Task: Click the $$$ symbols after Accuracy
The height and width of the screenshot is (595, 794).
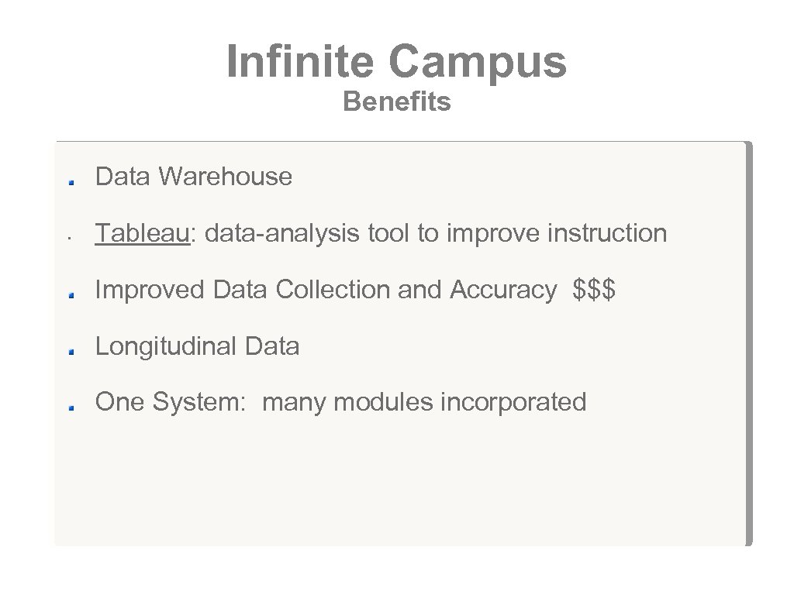Action: 594,289
